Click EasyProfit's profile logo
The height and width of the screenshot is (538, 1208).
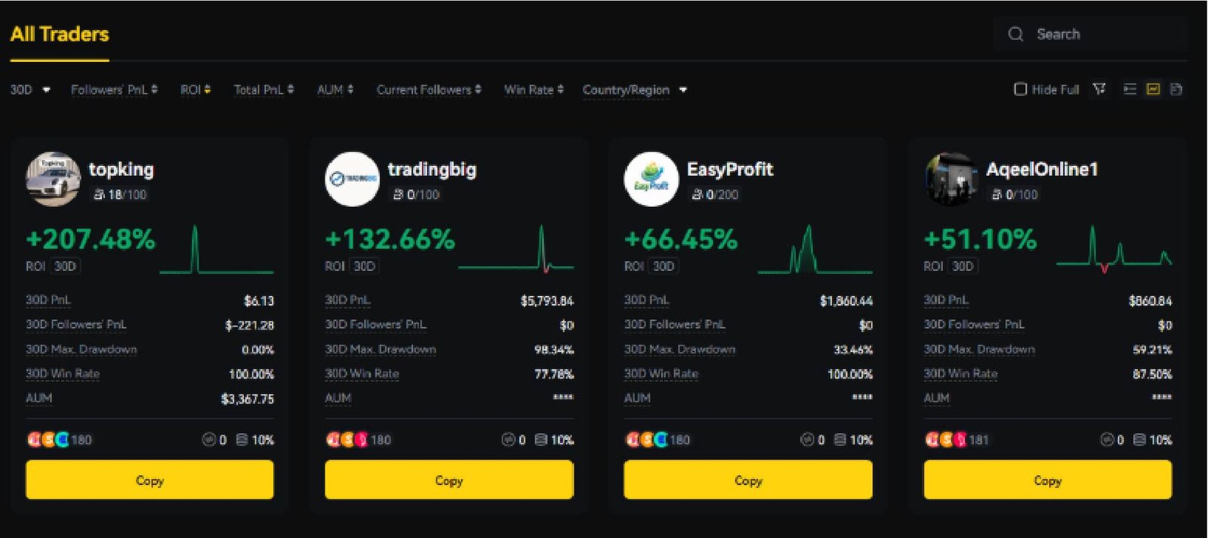point(651,180)
